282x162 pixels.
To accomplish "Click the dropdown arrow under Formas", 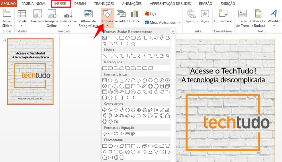I will (x=107, y=26).
